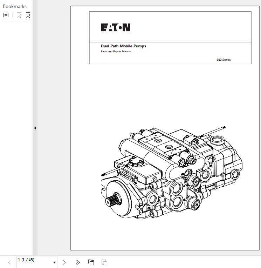Open the bookmarks options menu icon
261x268 pixels.
[6, 15]
